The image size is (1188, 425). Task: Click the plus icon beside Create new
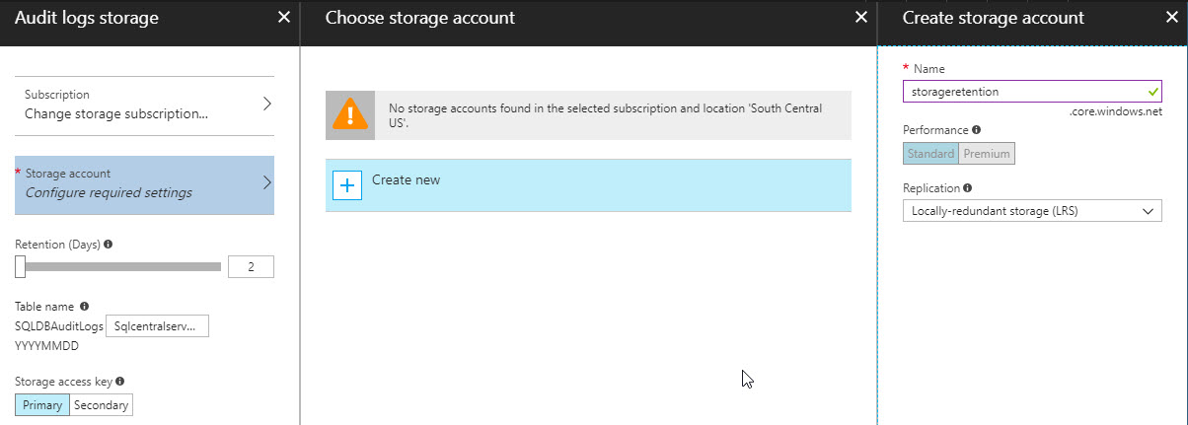[x=348, y=185]
